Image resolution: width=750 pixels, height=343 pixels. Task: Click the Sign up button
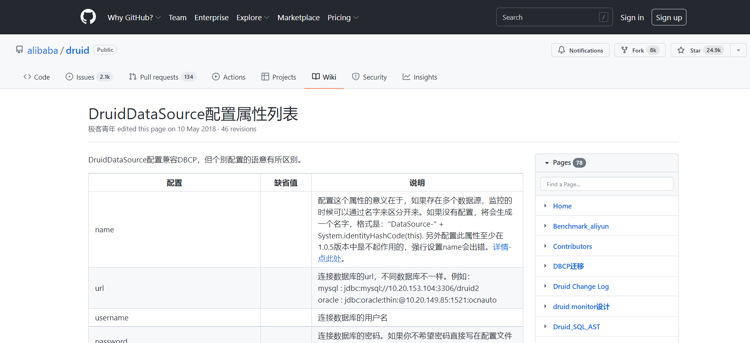669,17
